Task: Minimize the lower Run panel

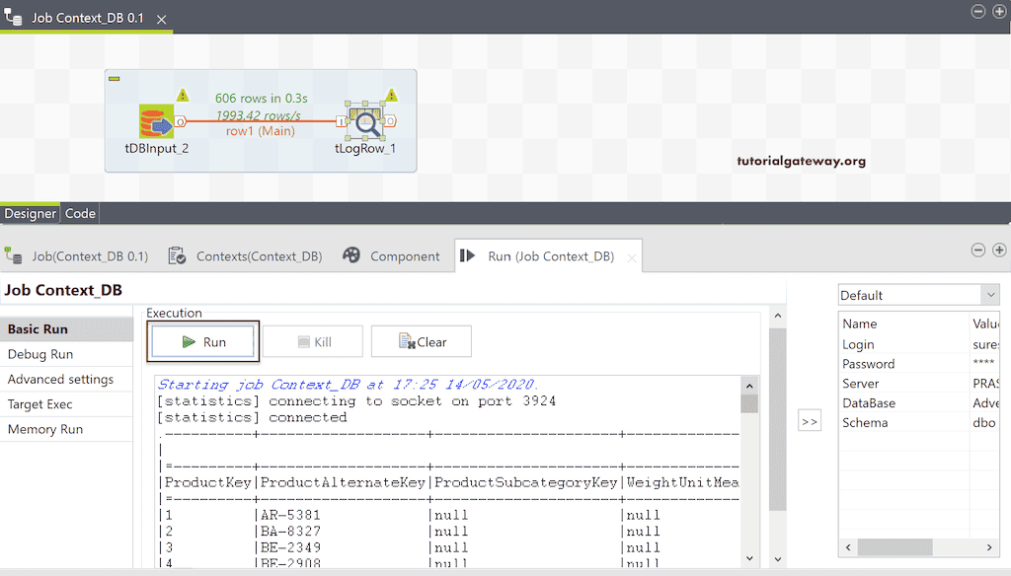Action: [x=978, y=250]
